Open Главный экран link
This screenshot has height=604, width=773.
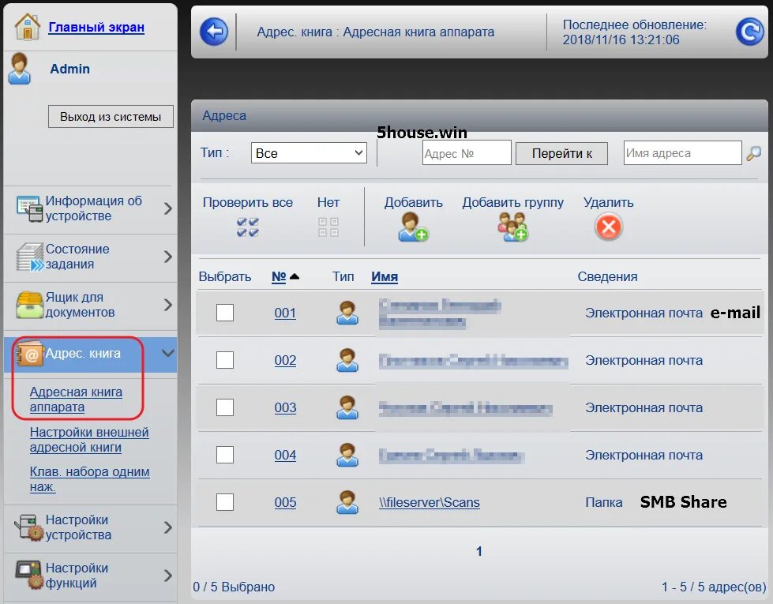(96, 27)
